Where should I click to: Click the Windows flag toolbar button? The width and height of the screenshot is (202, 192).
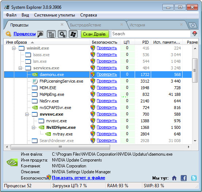point(73,34)
